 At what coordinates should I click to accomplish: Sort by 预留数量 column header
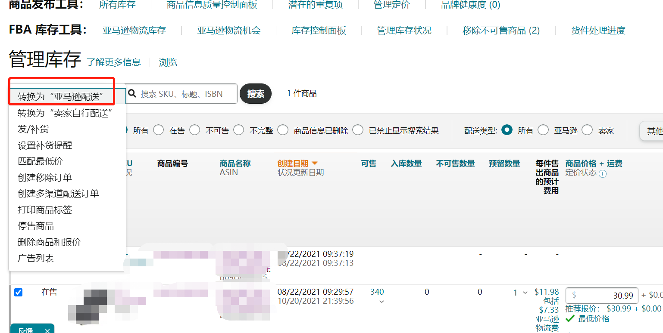(504, 163)
